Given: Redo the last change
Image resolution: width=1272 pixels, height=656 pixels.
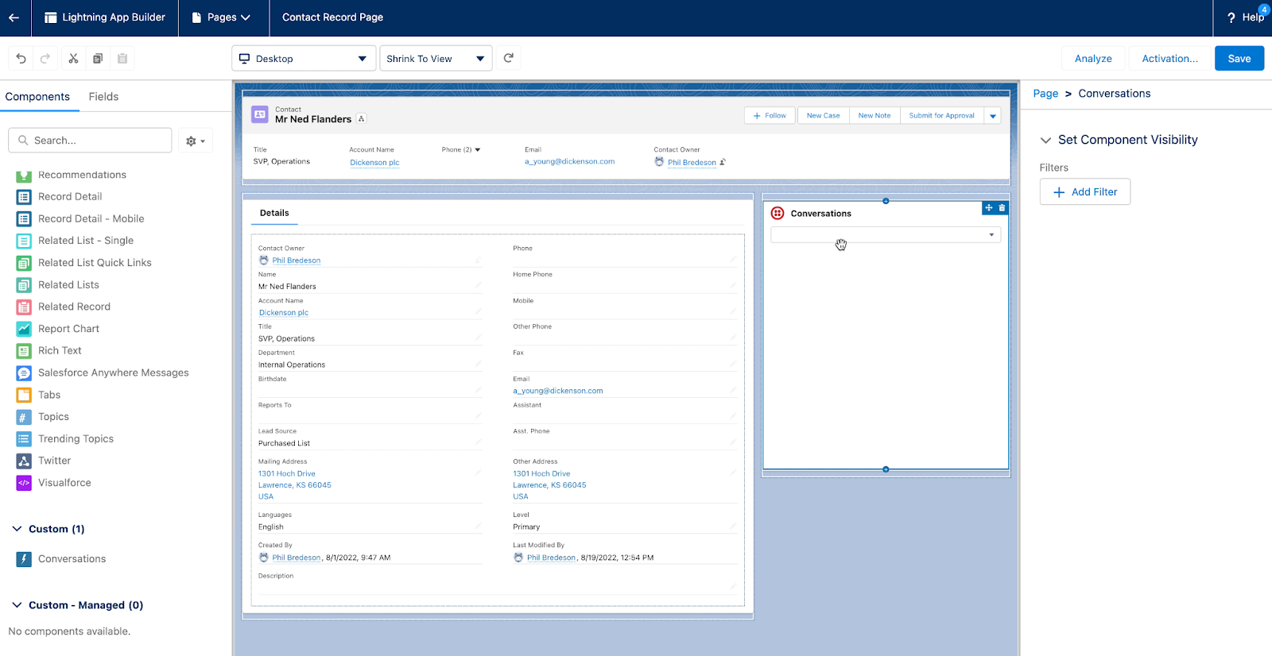Looking at the screenshot, I should (x=45, y=58).
